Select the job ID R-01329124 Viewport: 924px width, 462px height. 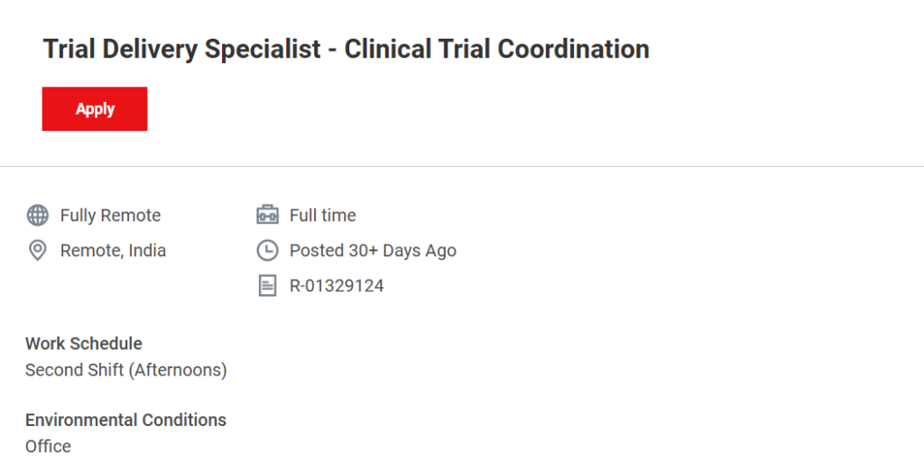[x=337, y=286]
